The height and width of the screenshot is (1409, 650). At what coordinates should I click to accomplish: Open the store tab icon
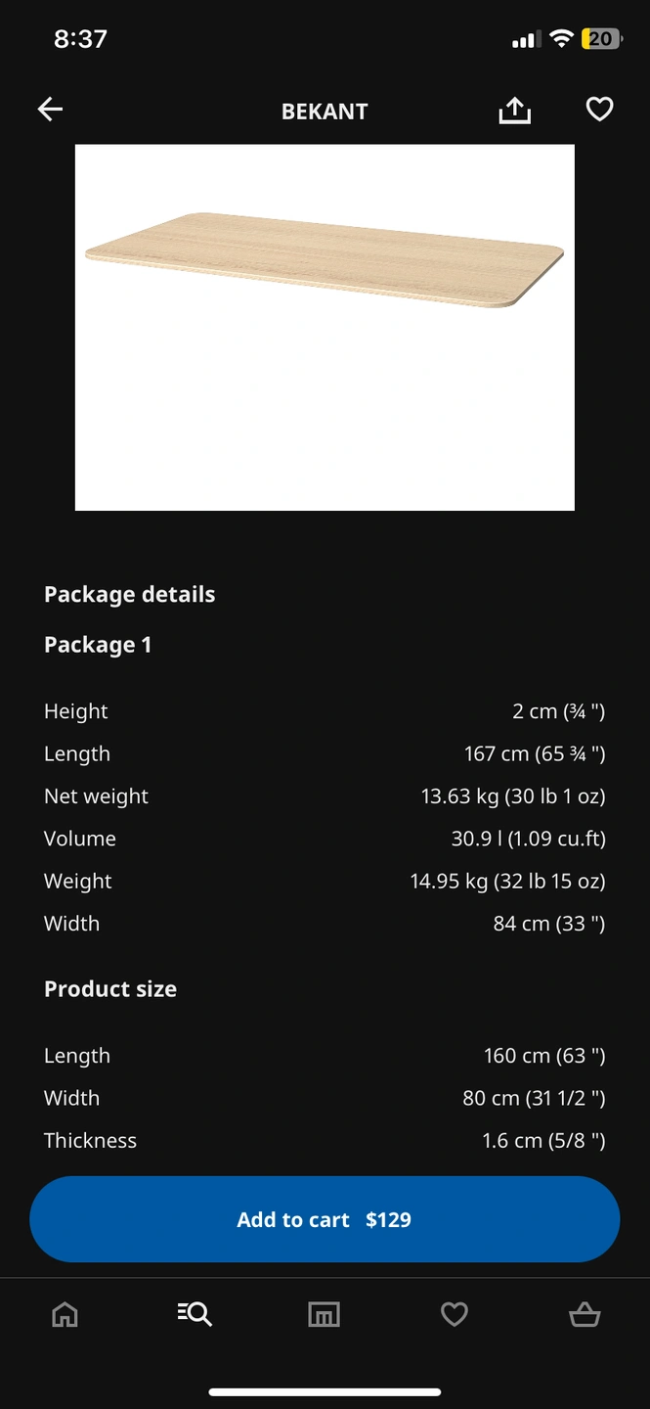(x=324, y=1315)
